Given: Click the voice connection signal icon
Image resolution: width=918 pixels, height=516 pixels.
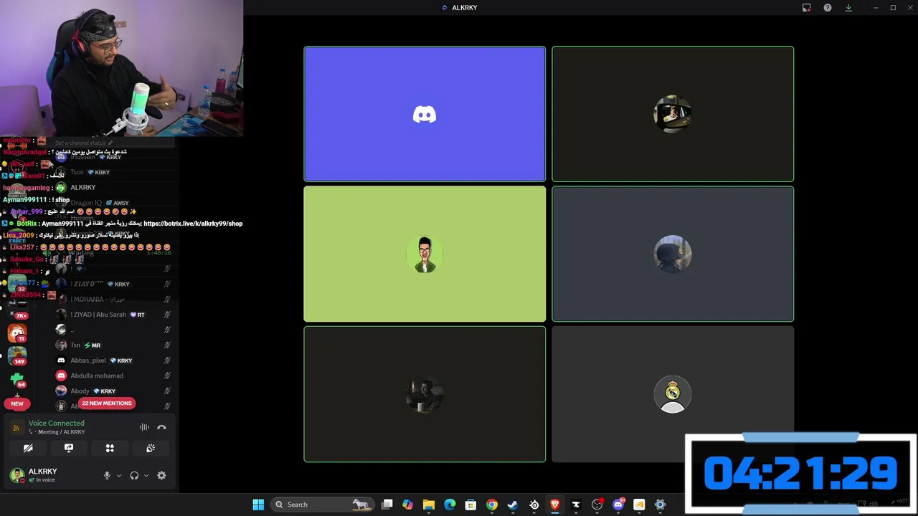Looking at the screenshot, I should coord(16,427).
